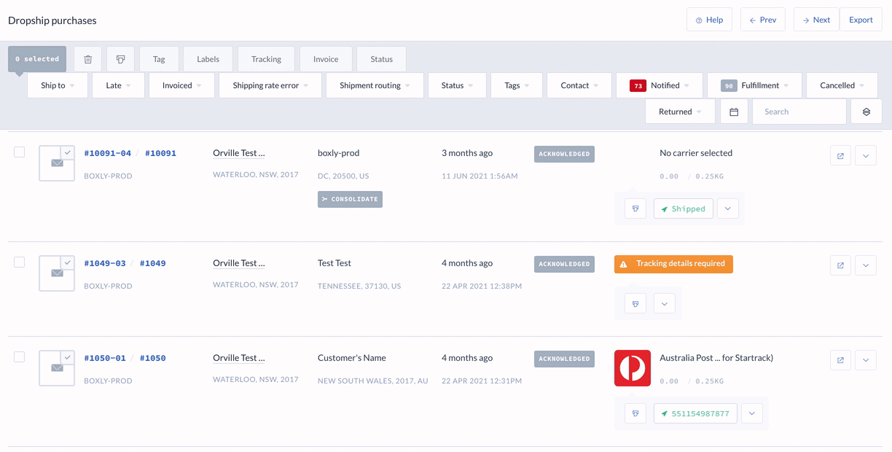Open the Contact filter dropdown
The width and height of the screenshot is (892, 452).
tap(579, 85)
